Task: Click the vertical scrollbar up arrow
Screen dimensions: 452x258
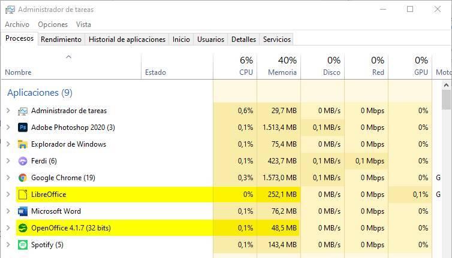Action: (x=446, y=85)
